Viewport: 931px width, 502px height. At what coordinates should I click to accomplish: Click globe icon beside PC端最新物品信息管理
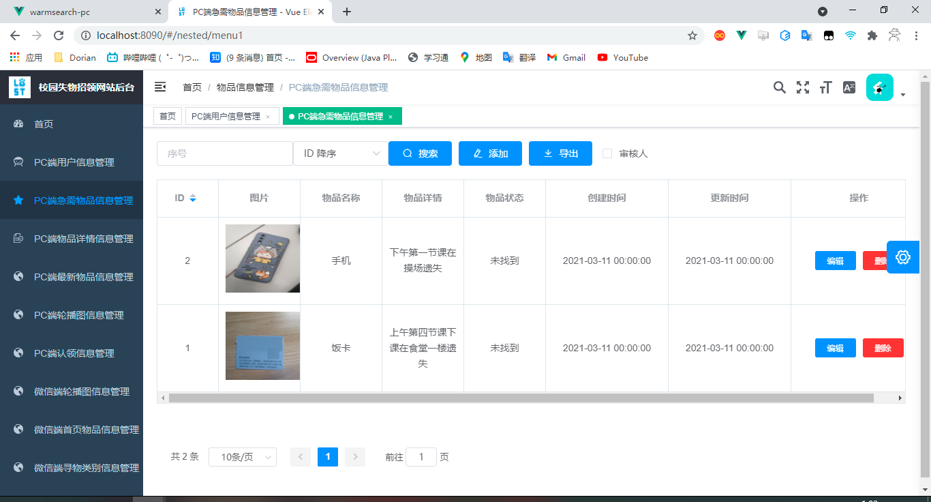pyautogui.click(x=19, y=277)
